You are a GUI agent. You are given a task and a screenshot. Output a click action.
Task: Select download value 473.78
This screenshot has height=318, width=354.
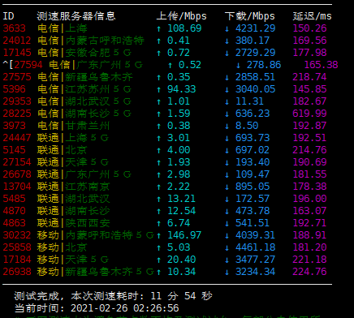click(x=253, y=211)
